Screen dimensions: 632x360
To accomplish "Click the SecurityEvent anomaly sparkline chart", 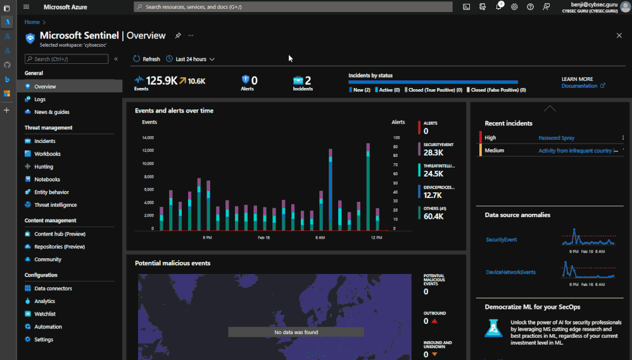I will click(589, 237).
